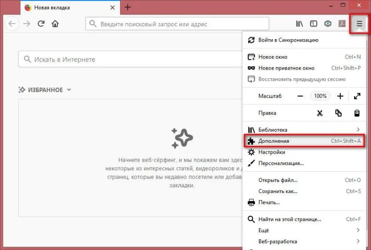This screenshot has height=250, width=371.
Task: Click the Ctrl+Shift+P shortcut text
Action: (346, 68)
